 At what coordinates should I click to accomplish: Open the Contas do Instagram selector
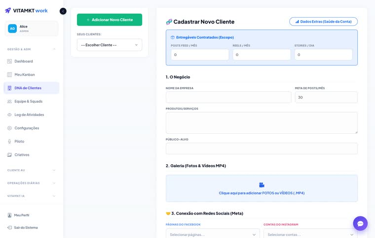tap(310, 234)
